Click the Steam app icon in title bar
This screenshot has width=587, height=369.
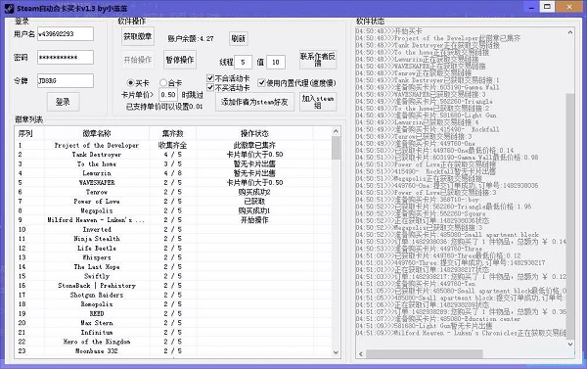9,8
